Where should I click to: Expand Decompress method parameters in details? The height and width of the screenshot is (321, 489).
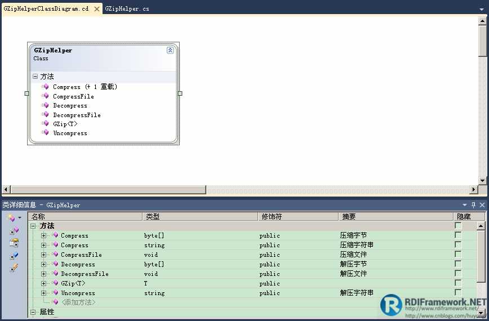coord(43,264)
